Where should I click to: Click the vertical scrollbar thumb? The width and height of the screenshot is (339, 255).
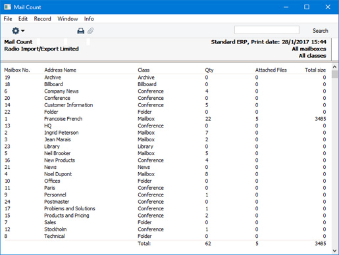[334, 74]
